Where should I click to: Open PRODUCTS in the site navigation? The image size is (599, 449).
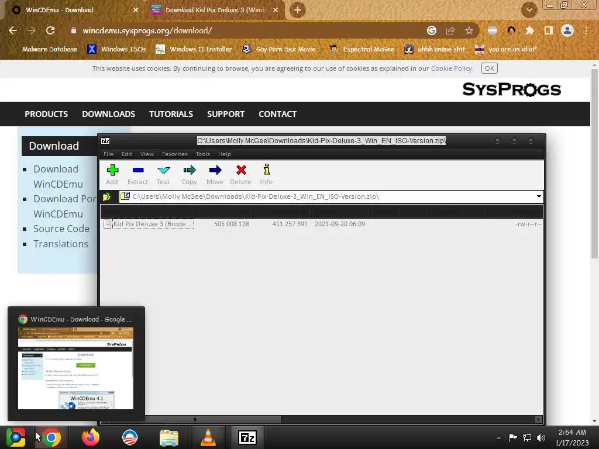pyautogui.click(x=46, y=114)
